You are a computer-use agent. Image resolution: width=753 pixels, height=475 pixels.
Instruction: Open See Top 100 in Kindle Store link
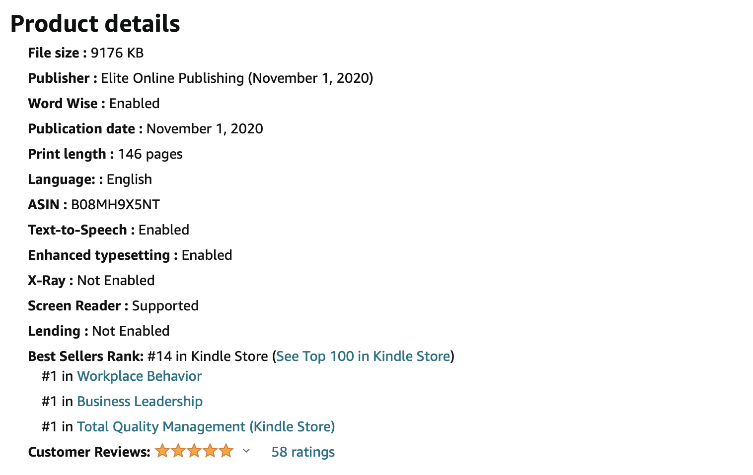pyautogui.click(x=363, y=356)
